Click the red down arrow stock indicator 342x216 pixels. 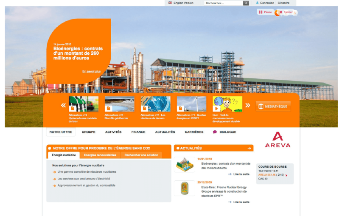point(286,175)
